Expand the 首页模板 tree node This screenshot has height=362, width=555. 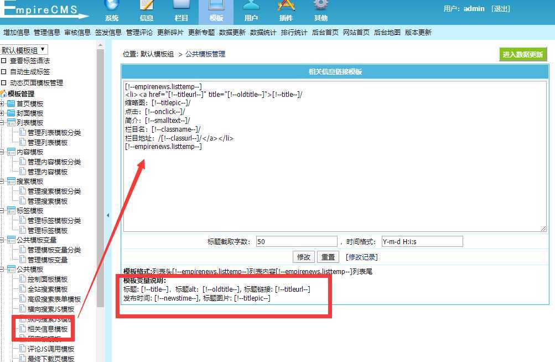coord(2,104)
